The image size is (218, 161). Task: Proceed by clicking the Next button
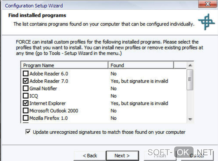(122, 156)
